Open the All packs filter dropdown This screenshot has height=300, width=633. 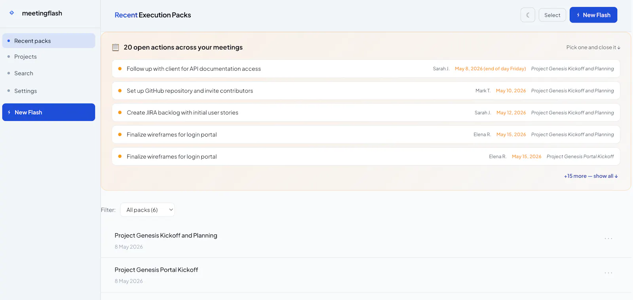click(148, 210)
